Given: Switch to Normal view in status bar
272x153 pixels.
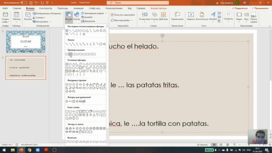Looking at the screenshot, I should (x=214, y=144).
